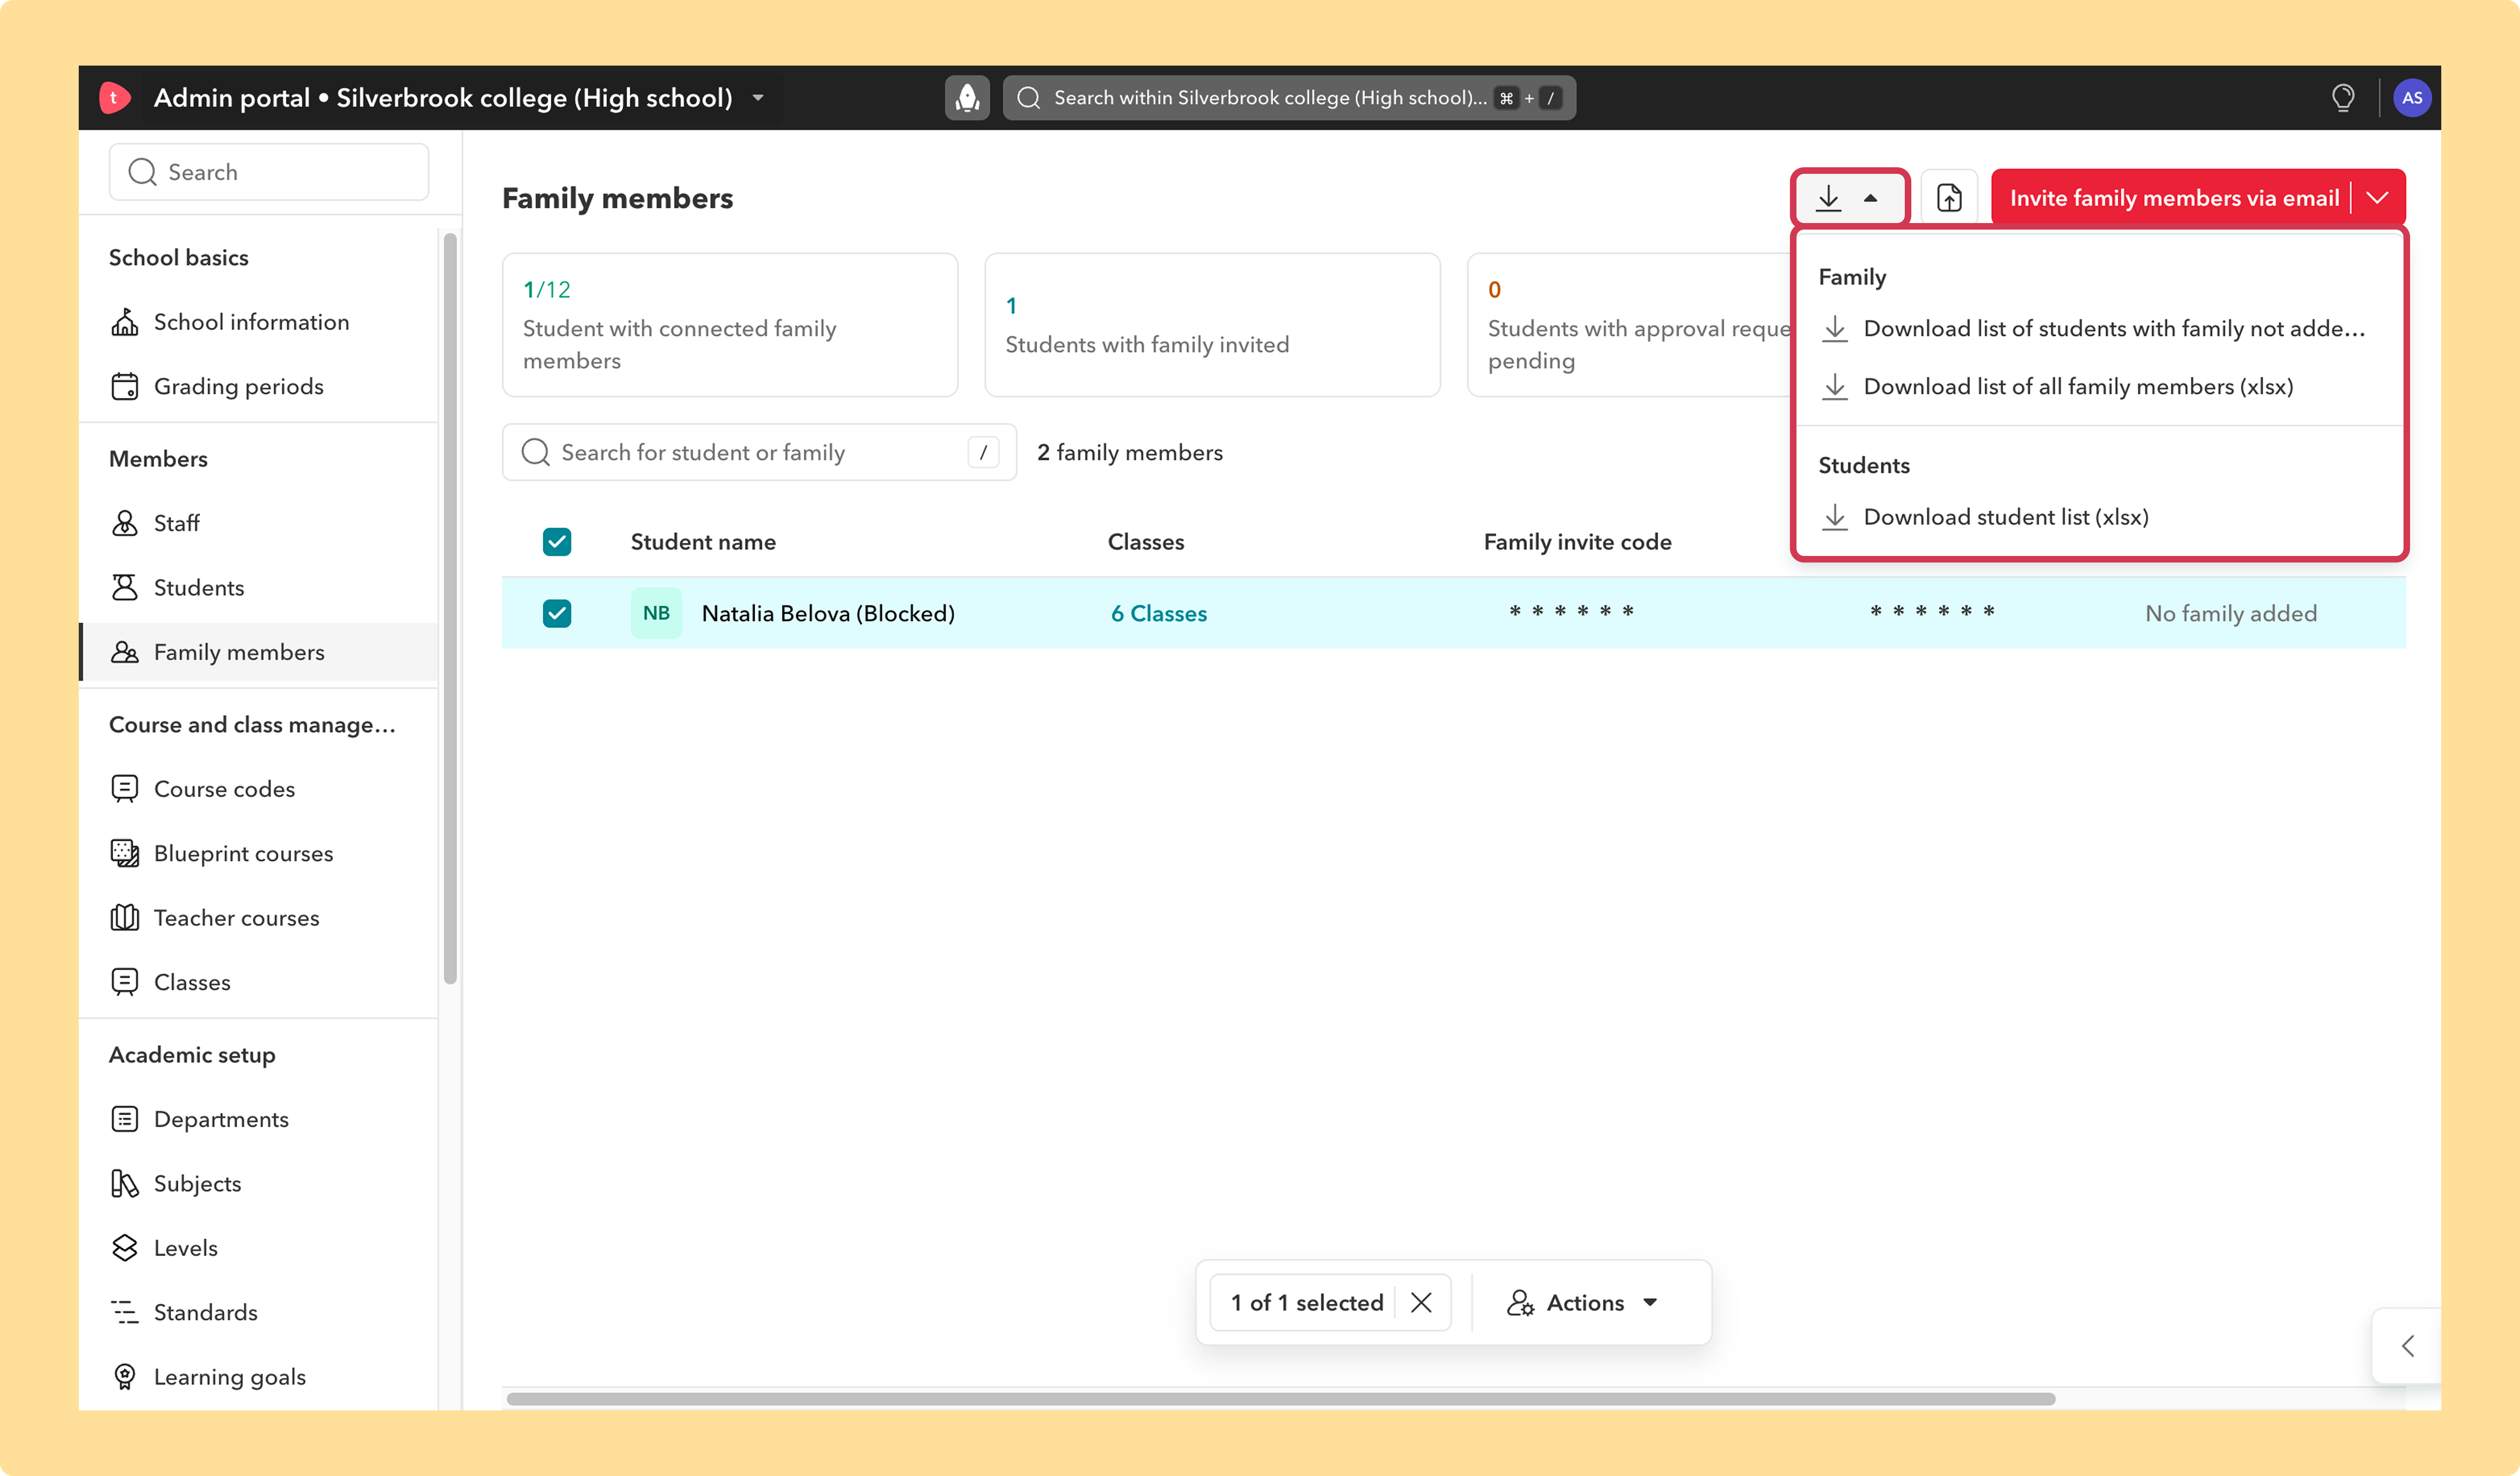Open Grading periods calendar icon
2520x1476 pixels.
click(125, 387)
